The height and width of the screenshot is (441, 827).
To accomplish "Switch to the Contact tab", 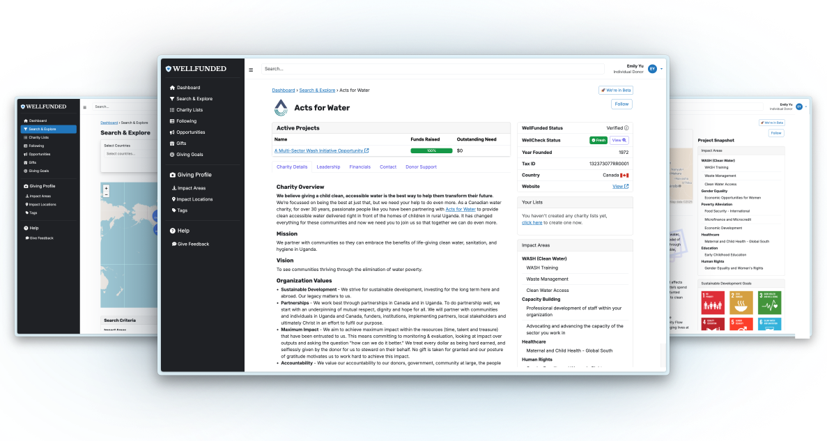I will [387, 167].
